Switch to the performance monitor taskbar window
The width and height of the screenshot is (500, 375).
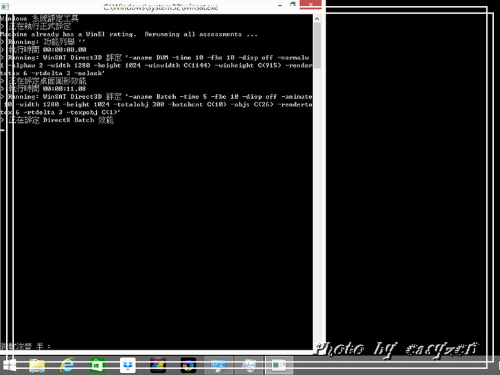tap(249, 365)
